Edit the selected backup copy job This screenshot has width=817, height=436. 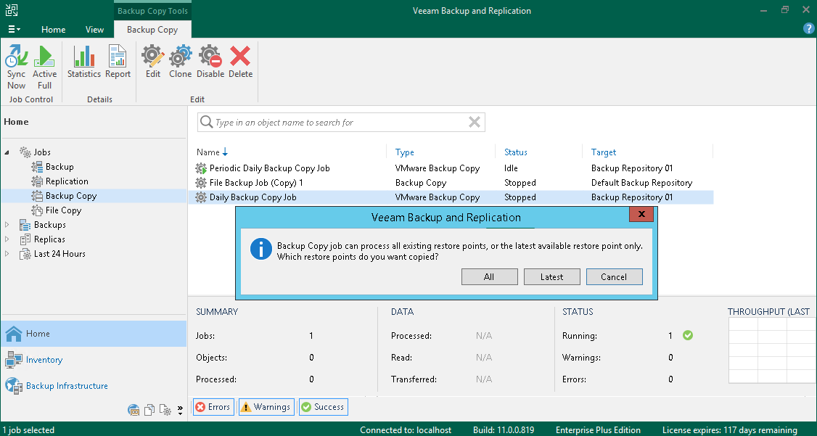coord(152,62)
